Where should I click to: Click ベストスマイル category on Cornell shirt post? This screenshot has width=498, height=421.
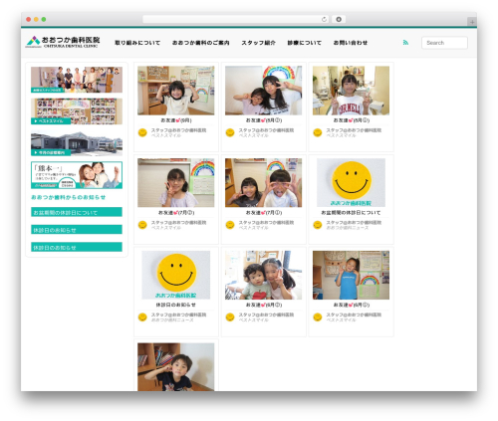[x=341, y=135]
